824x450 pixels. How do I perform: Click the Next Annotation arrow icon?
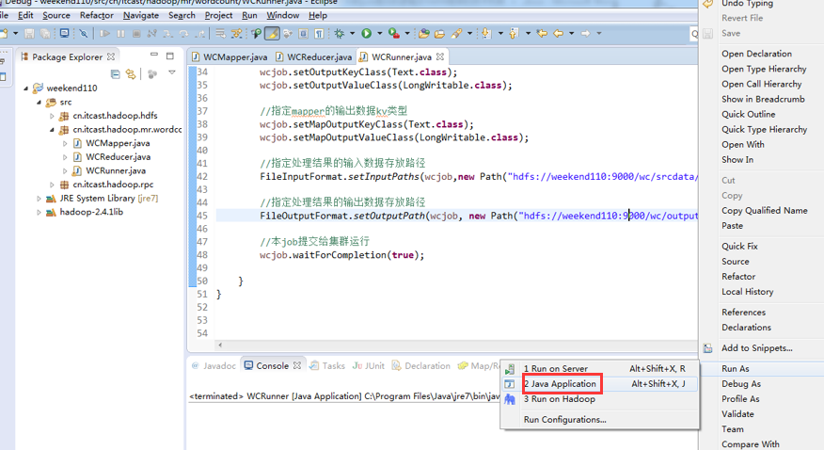486,34
